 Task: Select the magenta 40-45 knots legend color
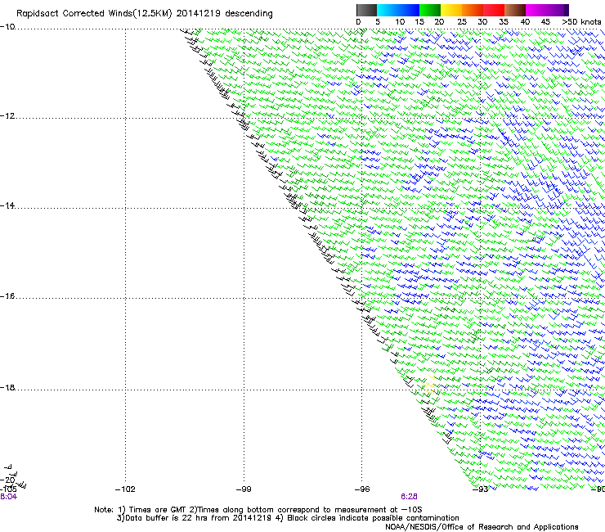tap(536, 10)
